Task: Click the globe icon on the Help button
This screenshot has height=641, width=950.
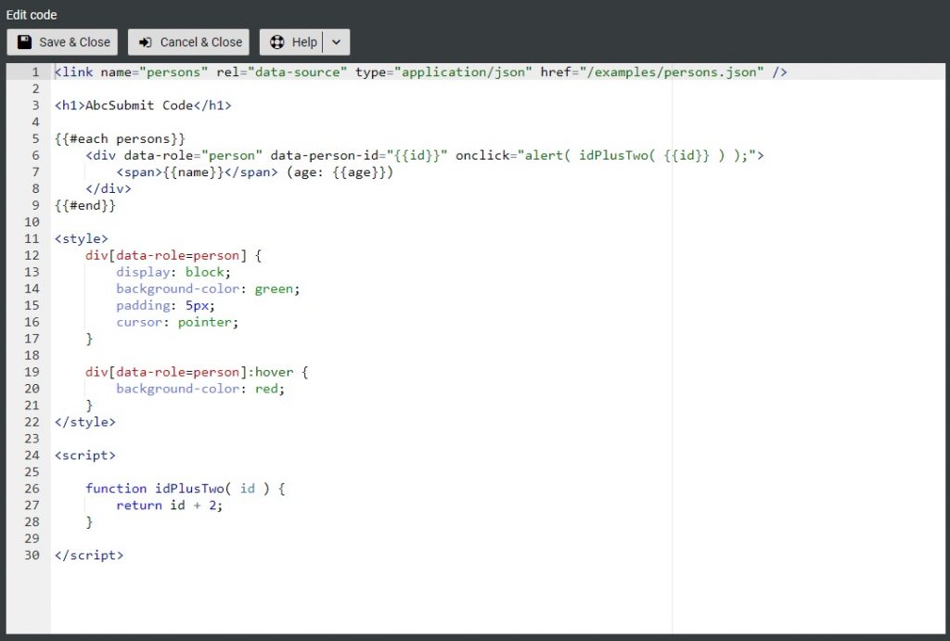Action: tap(276, 41)
